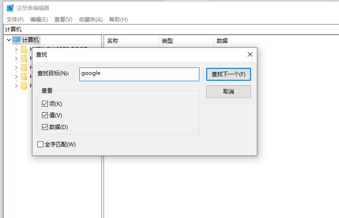This screenshot has height=218, width=339.
Task: Open the 编辑(E) menu
Action: [39, 20]
